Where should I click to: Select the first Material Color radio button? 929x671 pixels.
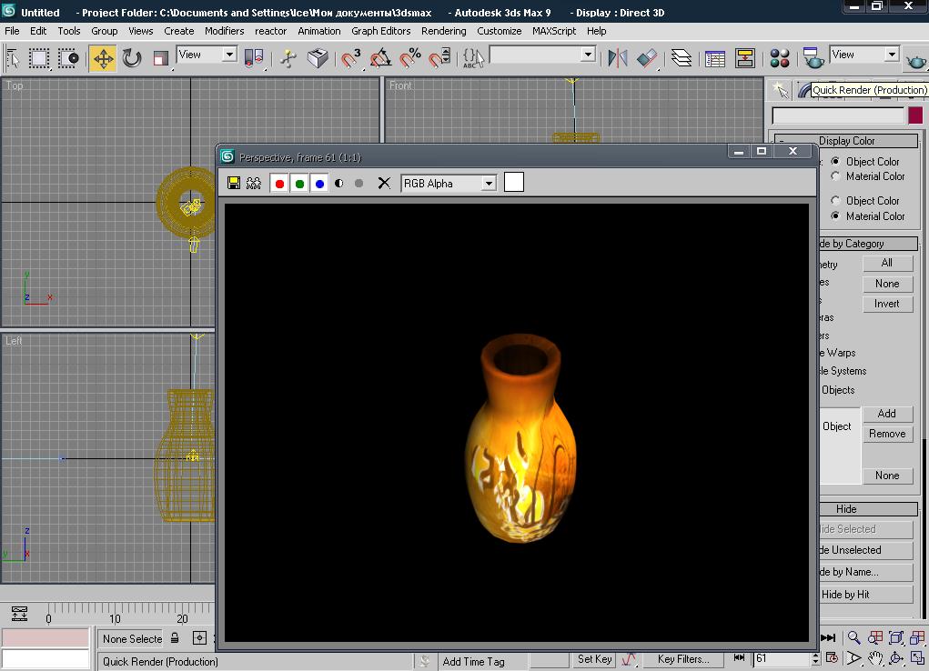pyautogui.click(x=835, y=176)
